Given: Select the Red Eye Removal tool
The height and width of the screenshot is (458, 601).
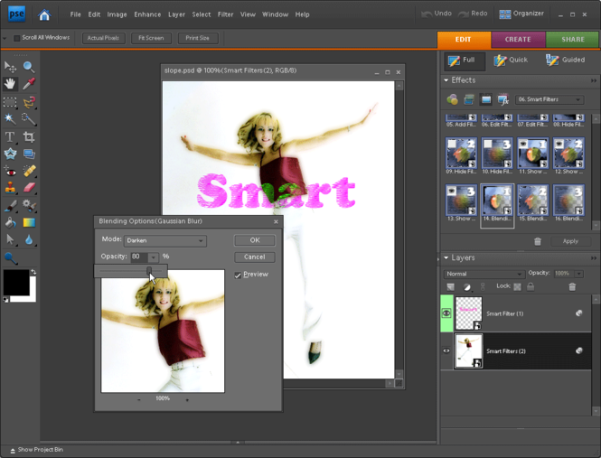Looking at the screenshot, I should 11,171.
